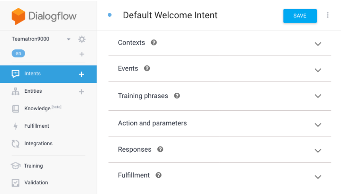
Task: Select the en language badge
Action: pos(18,54)
